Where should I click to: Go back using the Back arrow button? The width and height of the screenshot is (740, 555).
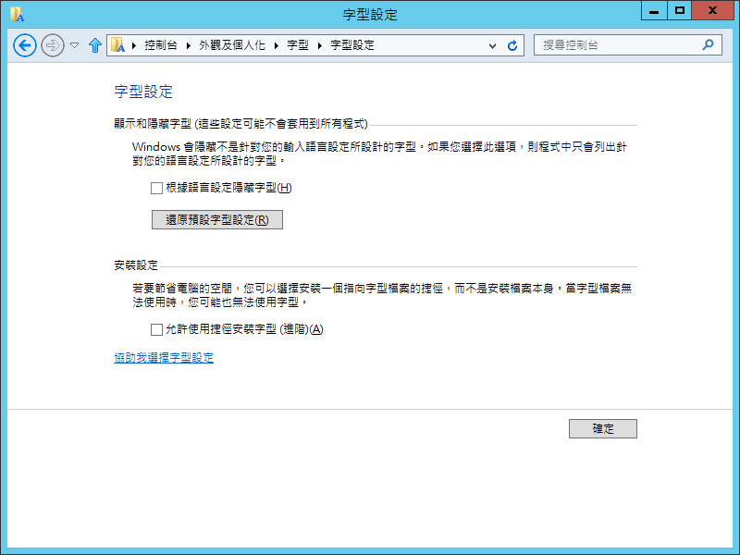25,45
